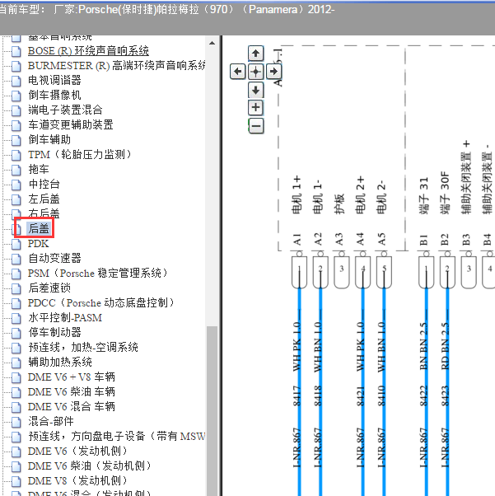This screenshot has width=495, height=496.
Task: Open PDCC（Porsche 动态底盘控制）entry
Action: [101, 303]
